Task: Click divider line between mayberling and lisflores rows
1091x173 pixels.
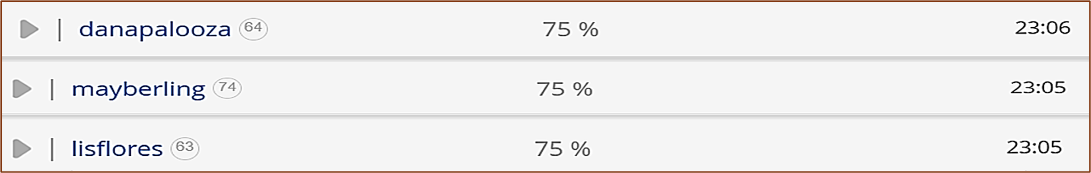Action: tap(545, 115)
